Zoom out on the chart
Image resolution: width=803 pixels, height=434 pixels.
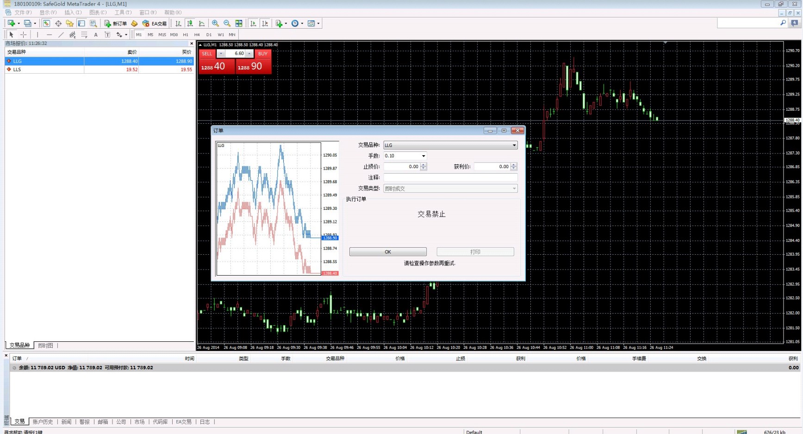coord(227,23)
